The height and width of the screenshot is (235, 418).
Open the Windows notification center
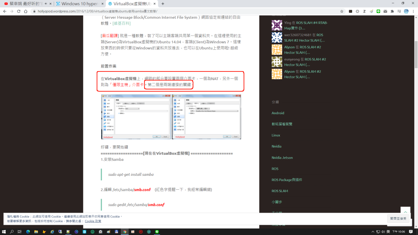(x=411, y=232)
